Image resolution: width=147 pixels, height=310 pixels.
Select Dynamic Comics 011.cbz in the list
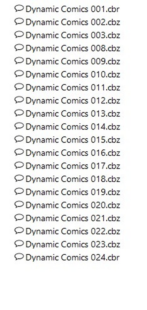73,88
